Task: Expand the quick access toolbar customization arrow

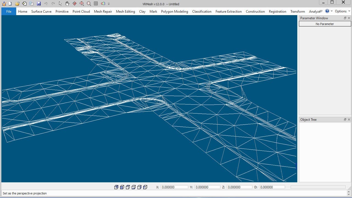Action: (x=109, y=4)
